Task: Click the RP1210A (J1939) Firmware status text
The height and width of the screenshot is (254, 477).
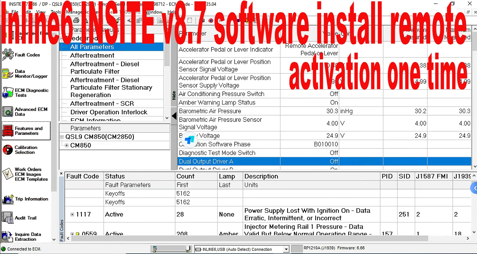Action: (x=334, y=248)
